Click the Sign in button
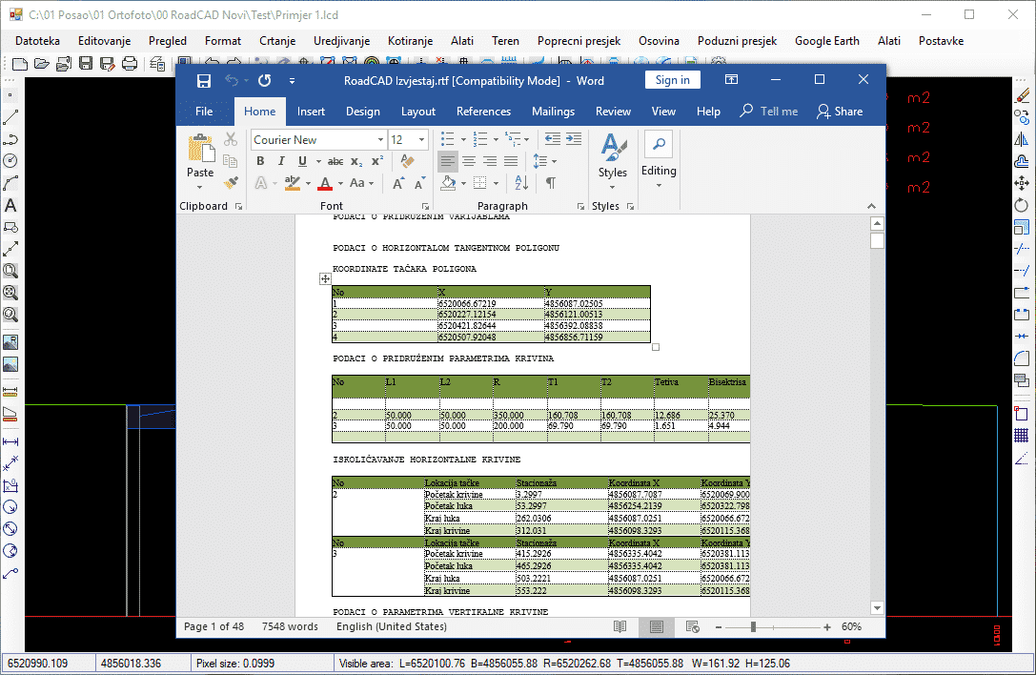This screenshot has width=1036, height=675. point(672,81)
